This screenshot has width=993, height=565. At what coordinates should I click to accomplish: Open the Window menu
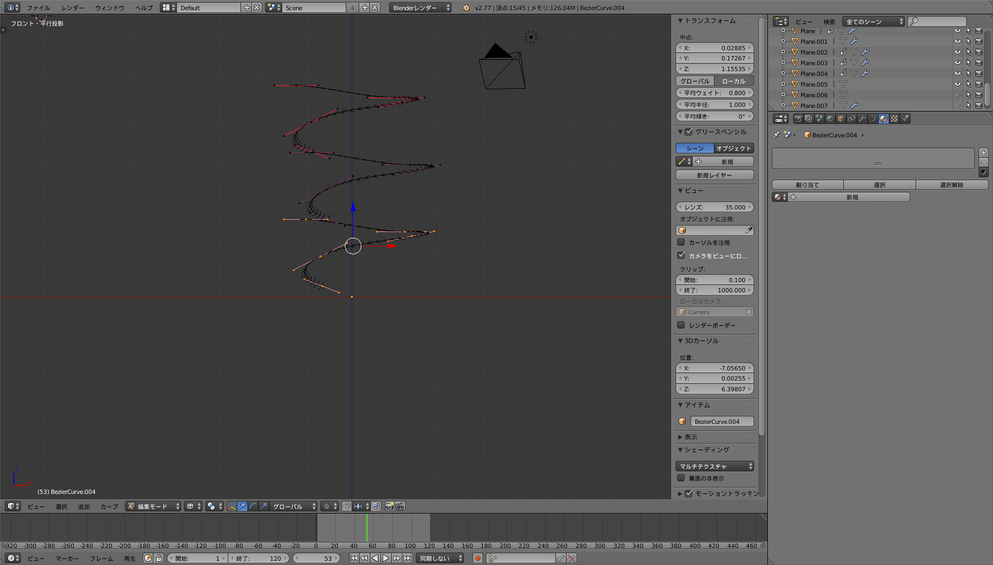[x=110, y=7]
